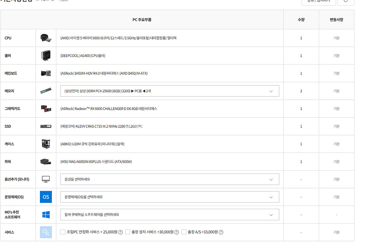The width and height of the screenshot is (365, 247).
Task: Click help icon next to 출장 A/S
Action: point(221,232)
